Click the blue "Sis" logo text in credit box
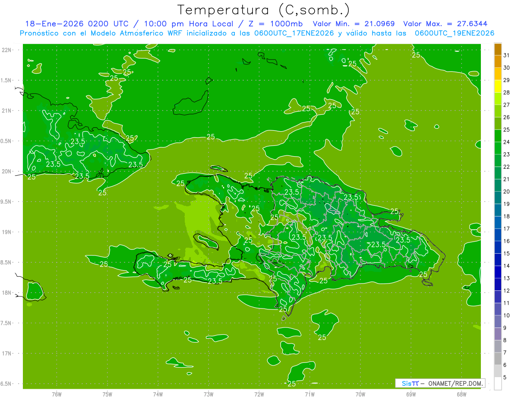This screenshot has width=518, height=400. (x=407, y=383)
